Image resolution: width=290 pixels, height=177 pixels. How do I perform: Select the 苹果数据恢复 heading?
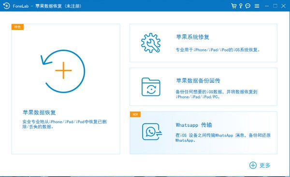pos(39,112)
